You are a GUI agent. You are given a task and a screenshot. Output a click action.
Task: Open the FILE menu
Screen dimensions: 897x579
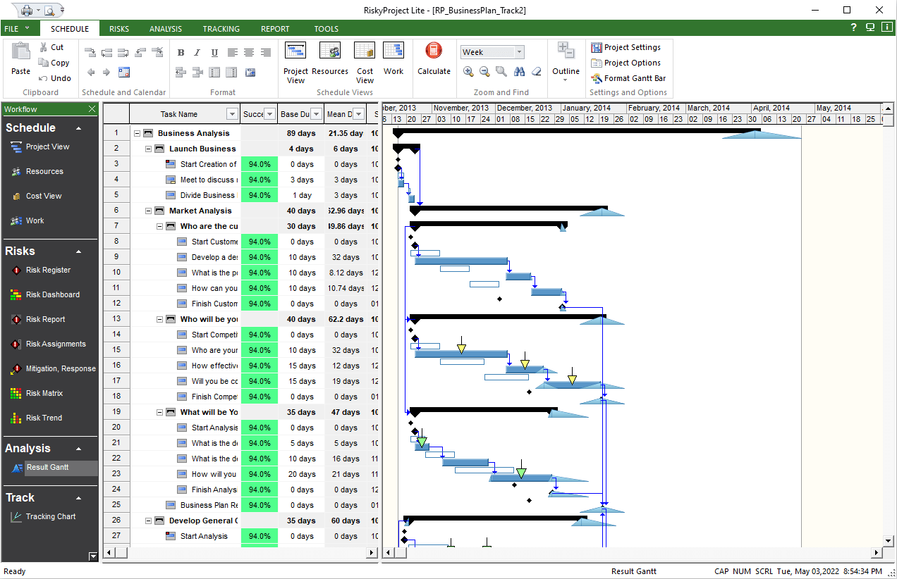(17, 29)
